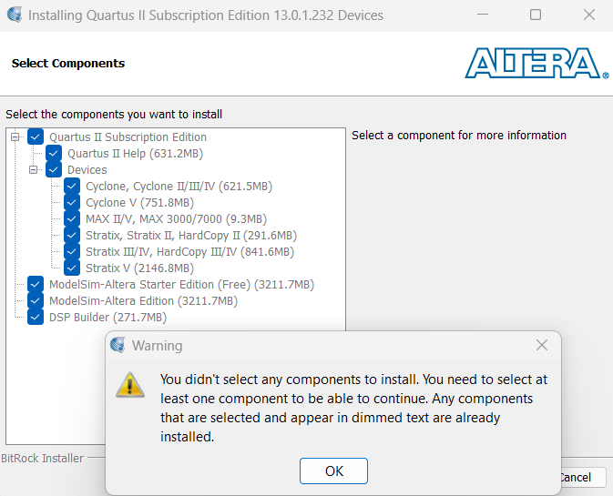Toggle the Quartus II Help checkbox

click(54, 153)
